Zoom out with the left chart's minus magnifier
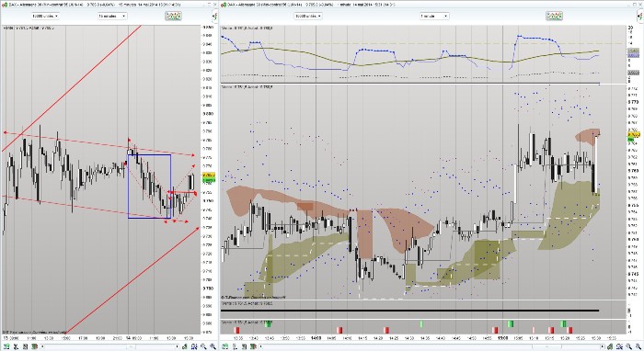 click(203, 346)
